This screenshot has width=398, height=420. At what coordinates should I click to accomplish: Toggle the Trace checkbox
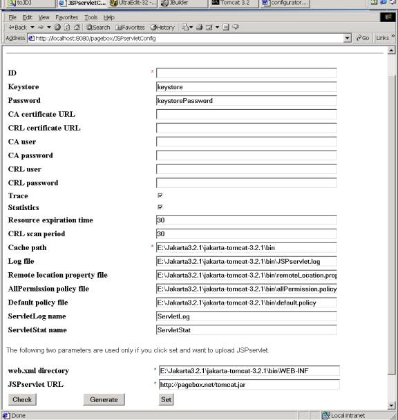pos(160,195)
